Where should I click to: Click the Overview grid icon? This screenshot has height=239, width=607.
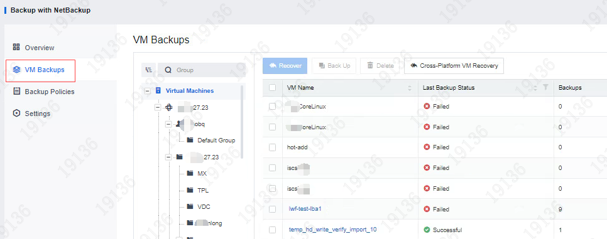(16, 47)
